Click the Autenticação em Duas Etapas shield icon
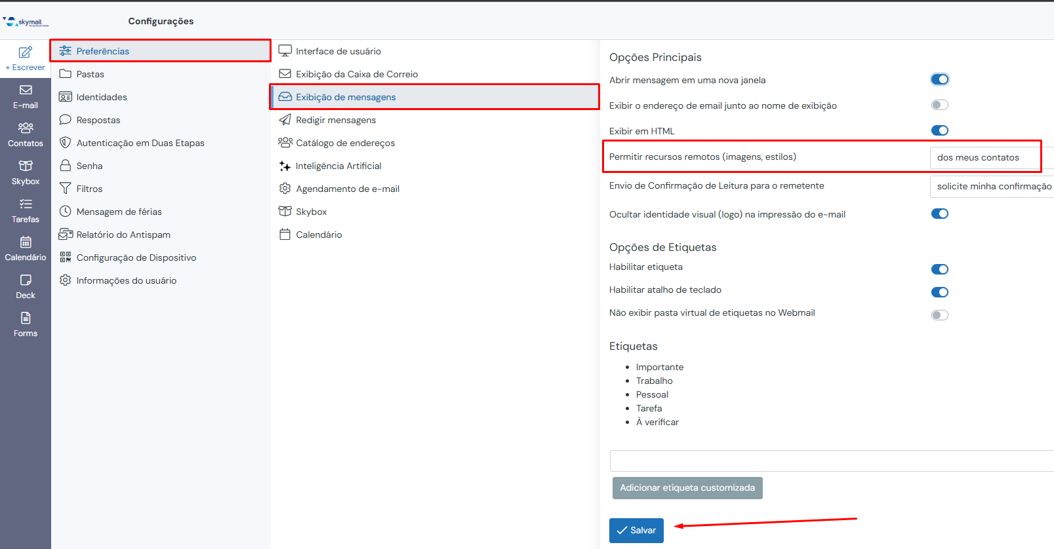 pyautogui.click(x=66, y=143)
